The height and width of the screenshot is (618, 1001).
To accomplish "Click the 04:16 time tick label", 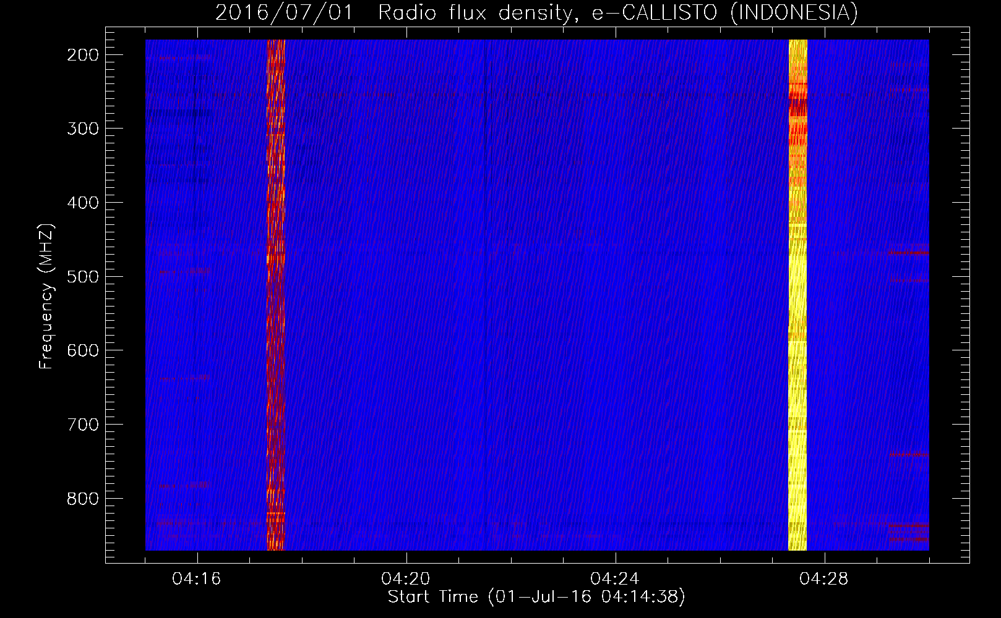I will point(197,579).
